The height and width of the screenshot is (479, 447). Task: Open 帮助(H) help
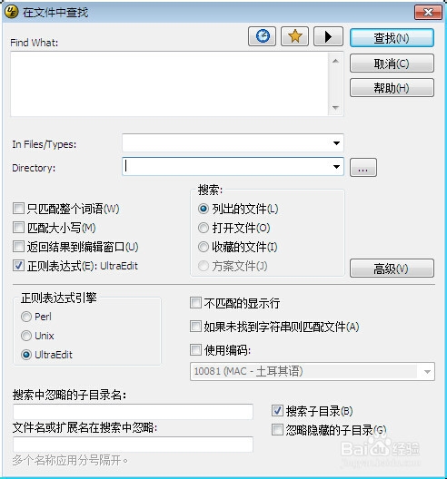(x=392, y=88)
